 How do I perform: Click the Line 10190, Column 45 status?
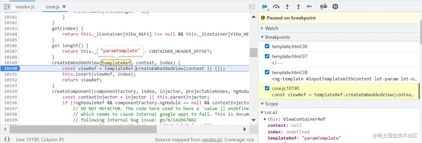tap(40, 139)
